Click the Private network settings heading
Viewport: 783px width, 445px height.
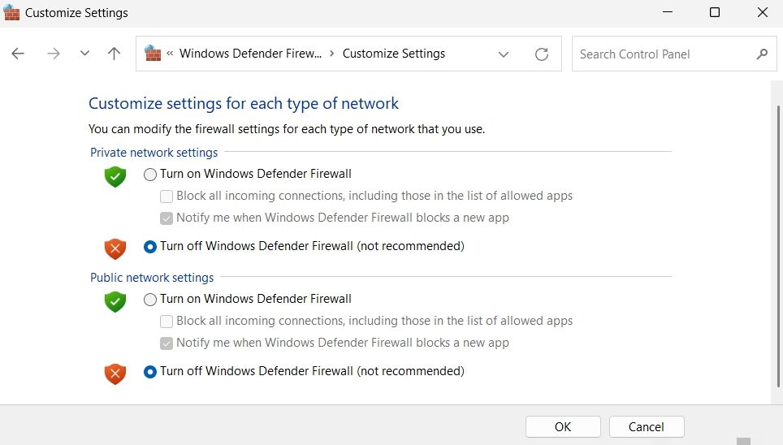coord(154,153)
